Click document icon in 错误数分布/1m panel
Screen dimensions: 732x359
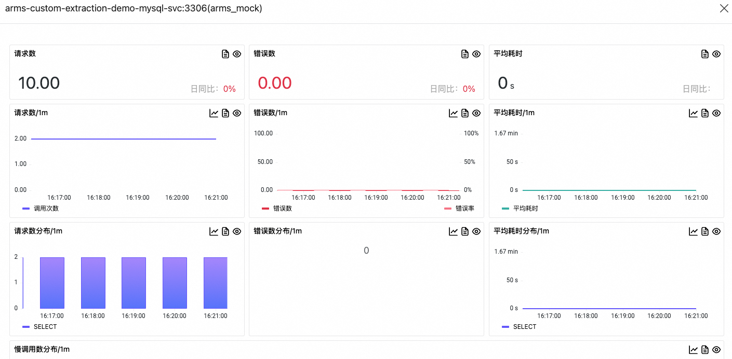tap(465, 231)
